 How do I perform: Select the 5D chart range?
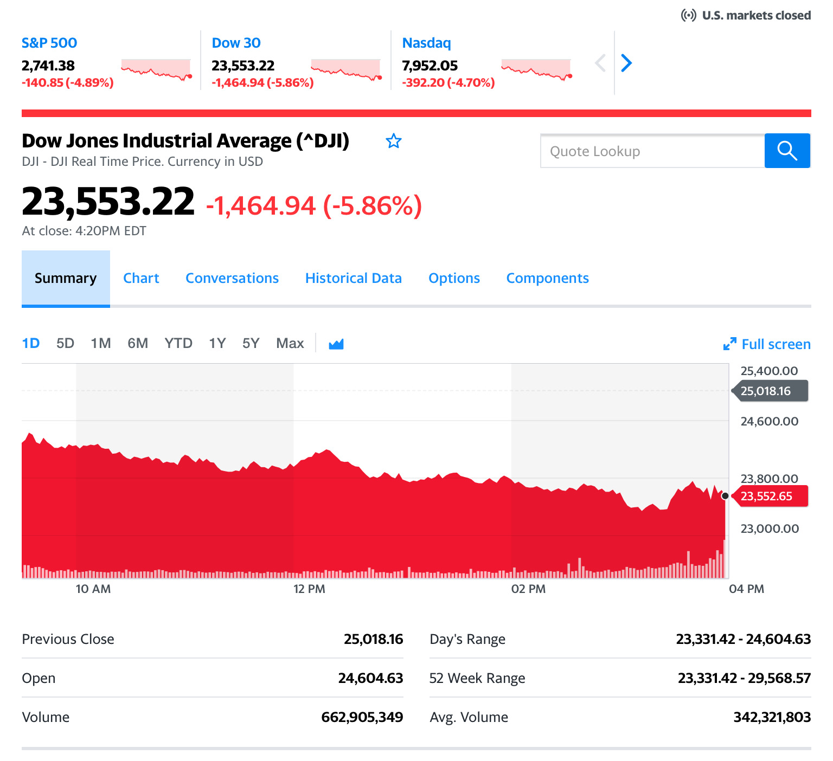click(x=65, y=343)
